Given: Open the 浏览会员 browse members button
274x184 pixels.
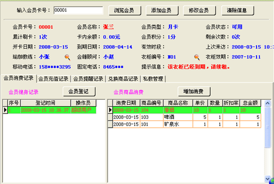Looking at the screenshot, I should click(125, 10).
